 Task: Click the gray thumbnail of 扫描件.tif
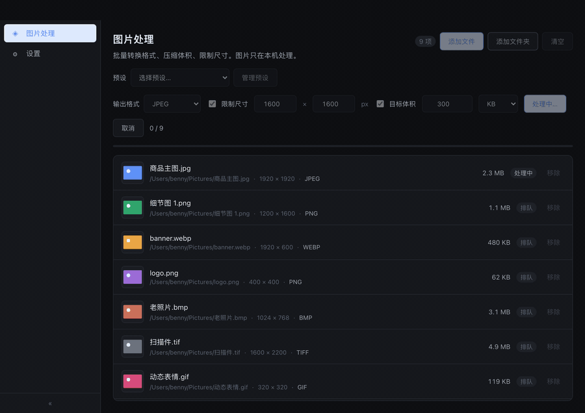tap(133, 347)
